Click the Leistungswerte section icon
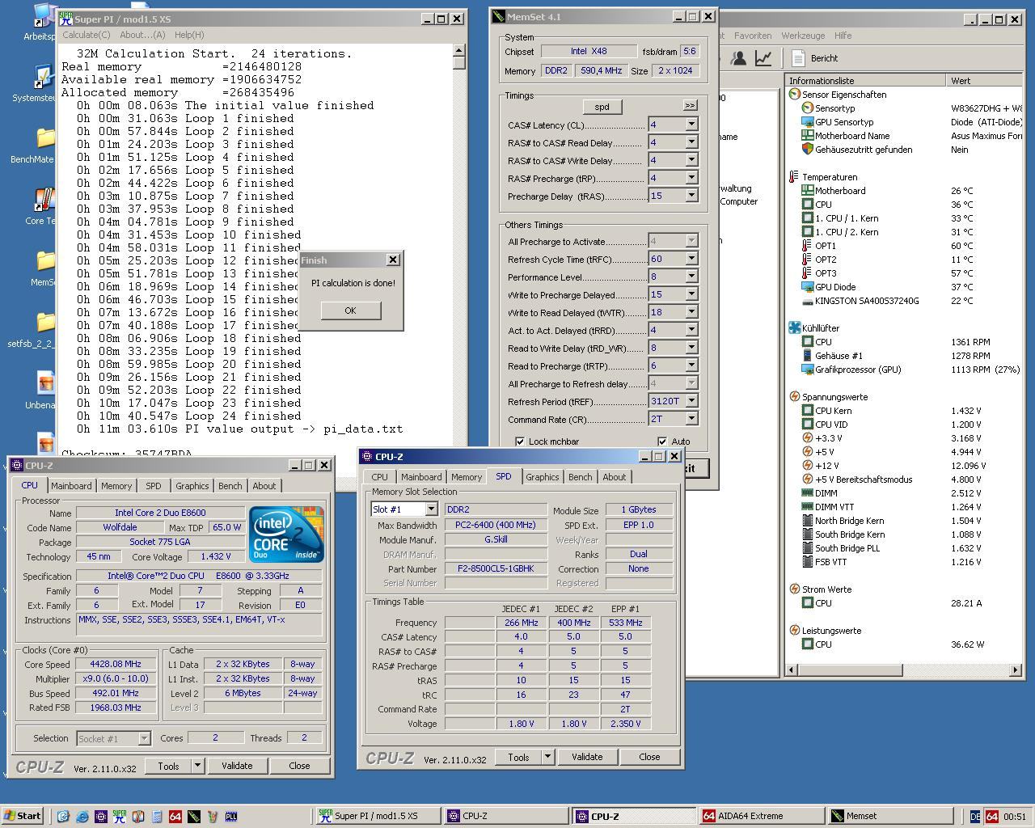 795,631
